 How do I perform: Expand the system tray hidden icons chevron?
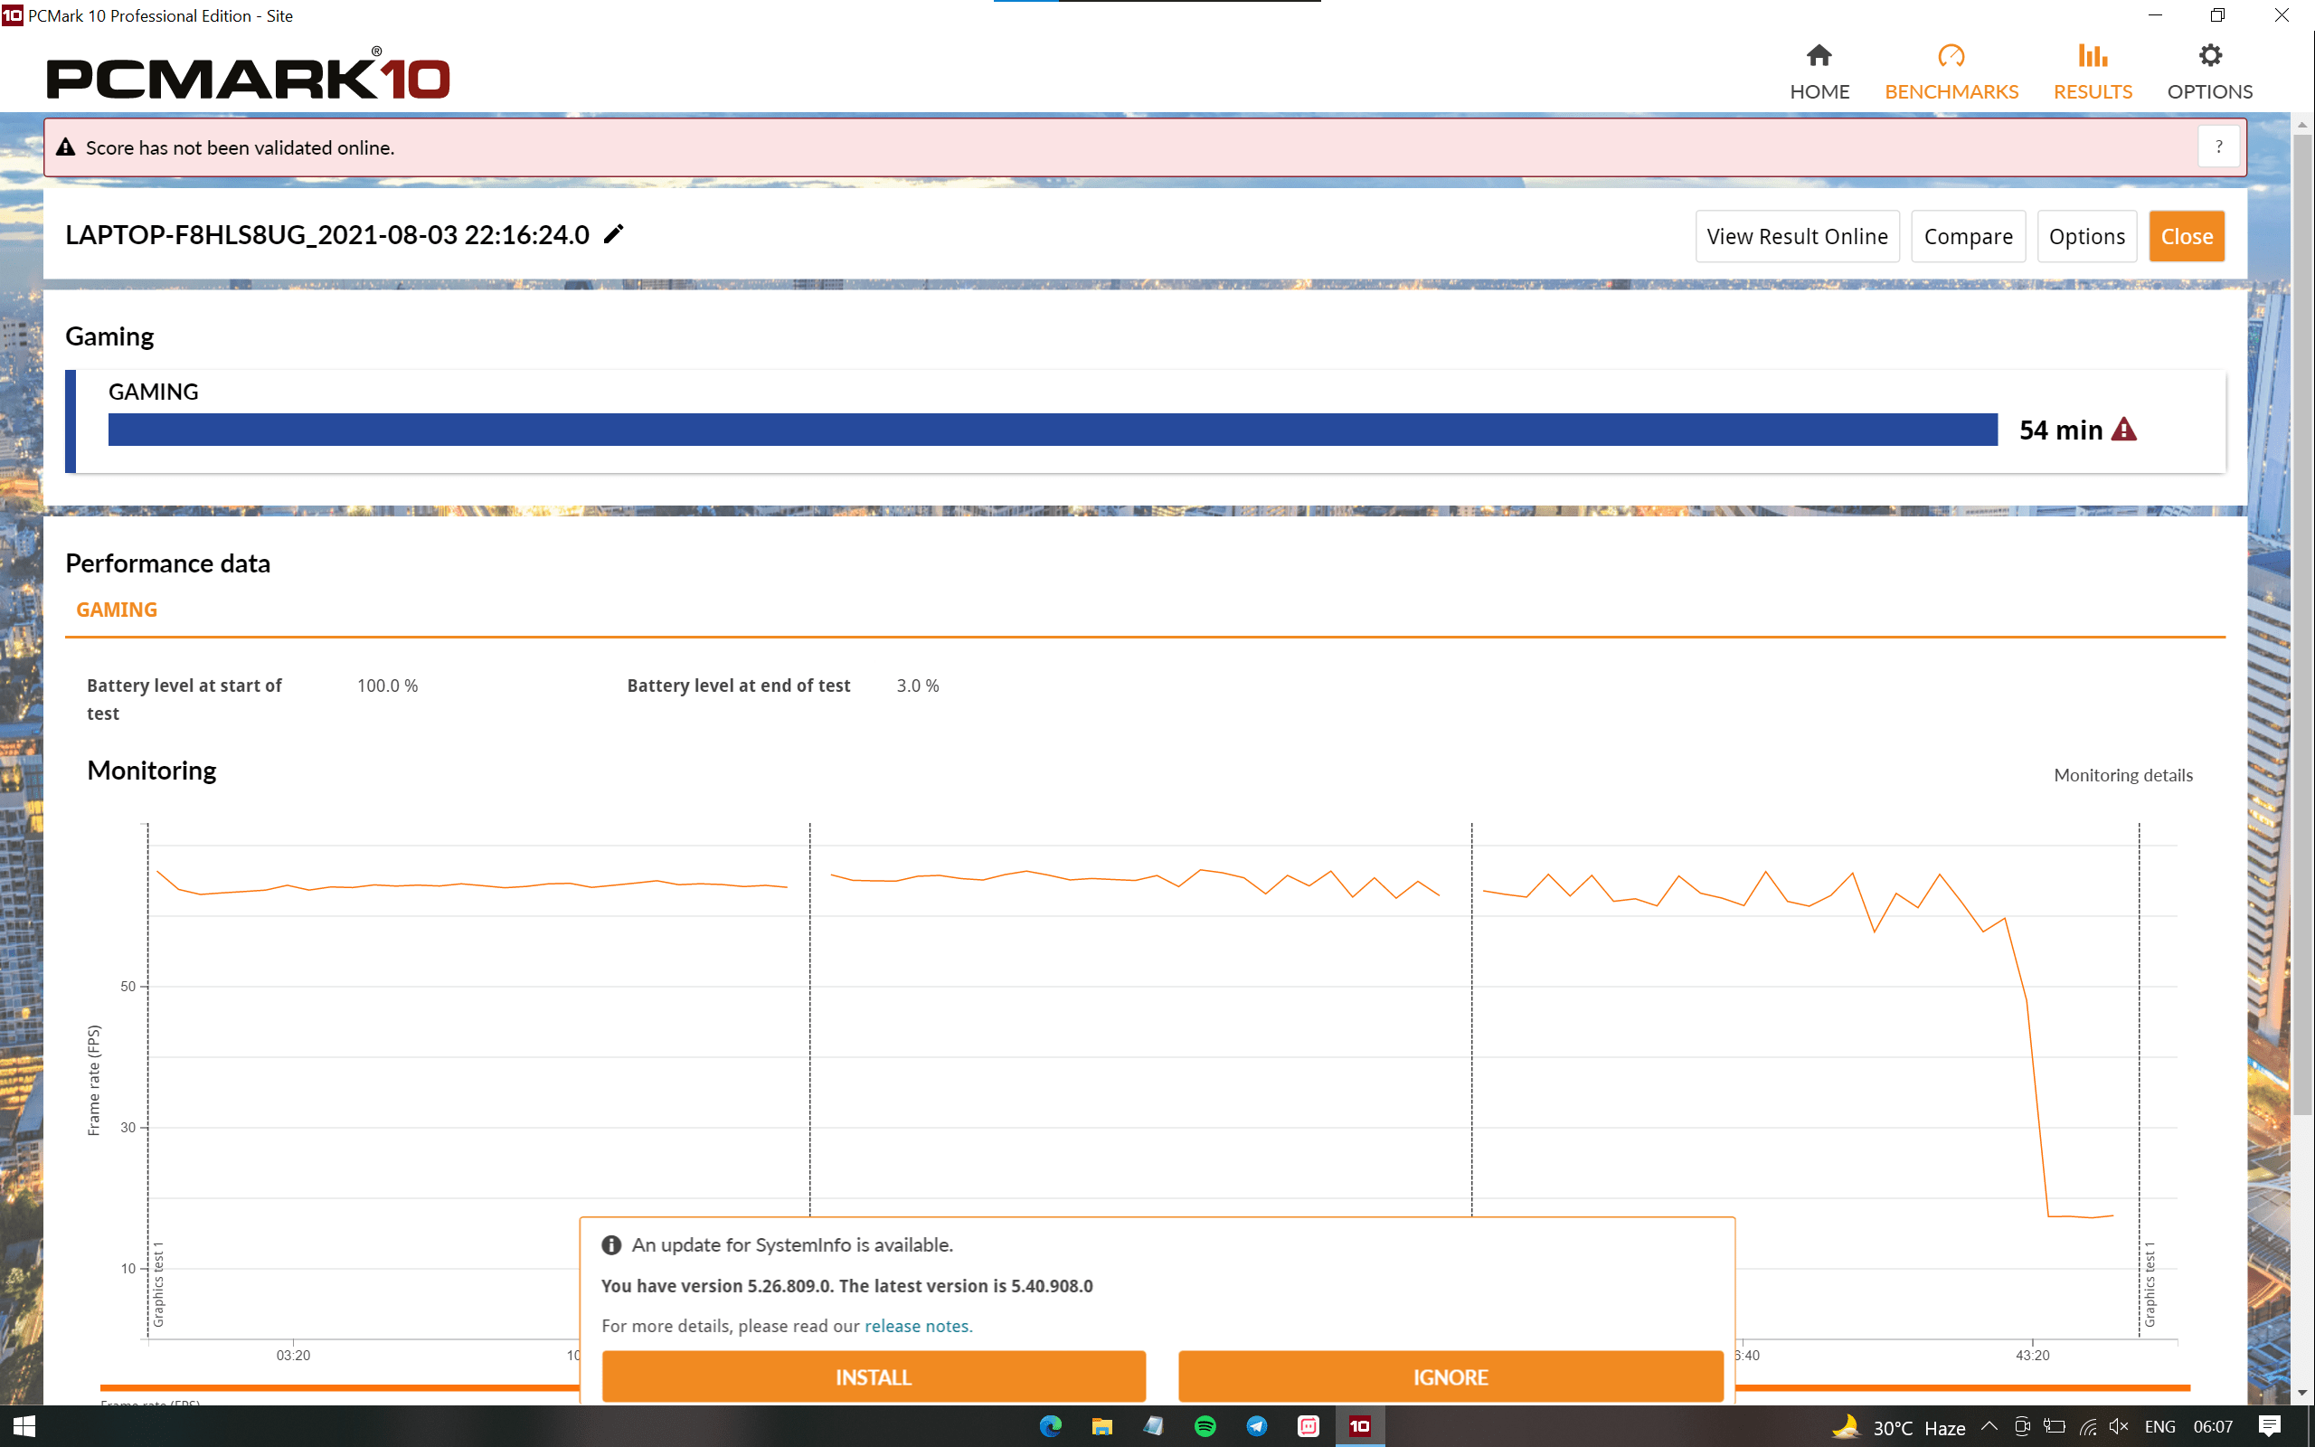tap(1989, 1426)
